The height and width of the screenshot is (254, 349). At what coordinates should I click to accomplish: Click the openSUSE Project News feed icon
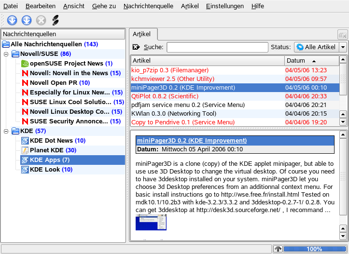point(25,63)
